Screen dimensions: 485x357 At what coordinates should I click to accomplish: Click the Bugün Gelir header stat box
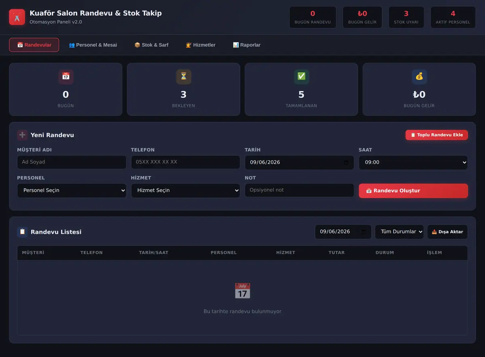point(363,17)
